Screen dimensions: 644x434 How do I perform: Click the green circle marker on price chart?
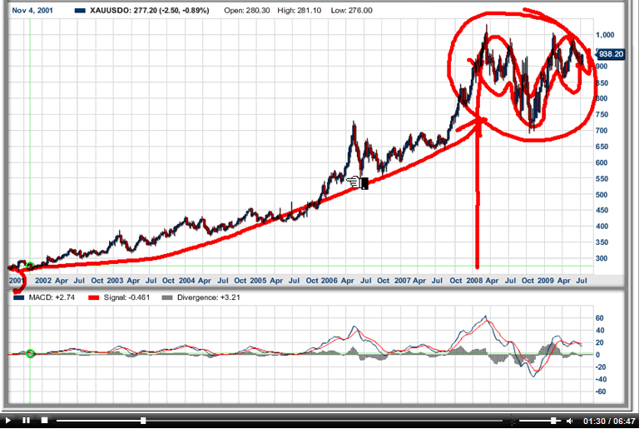point(30,267)
